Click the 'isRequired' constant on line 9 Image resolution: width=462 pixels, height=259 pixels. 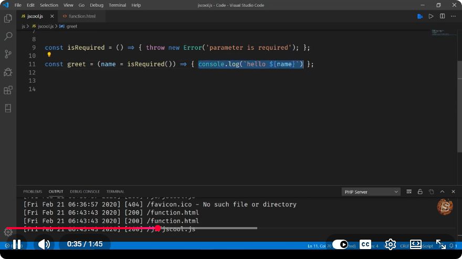[x=86, y=48]
